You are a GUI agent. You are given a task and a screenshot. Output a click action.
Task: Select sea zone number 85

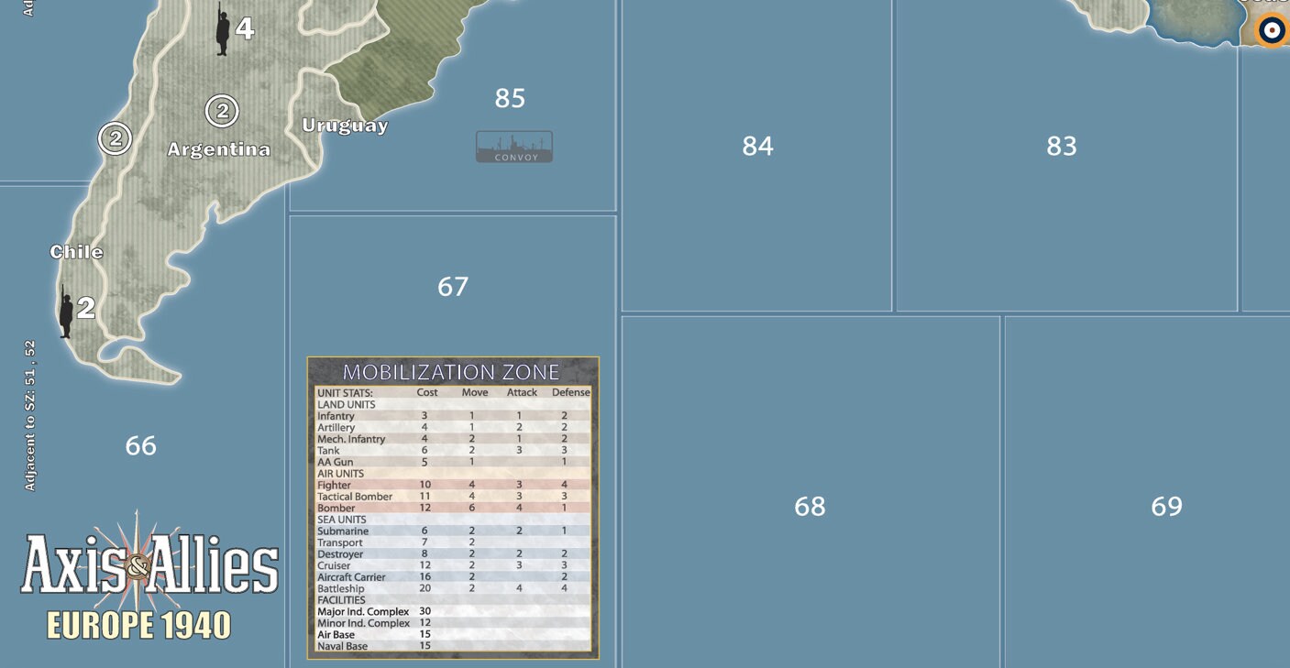click(x=510, y=98)
